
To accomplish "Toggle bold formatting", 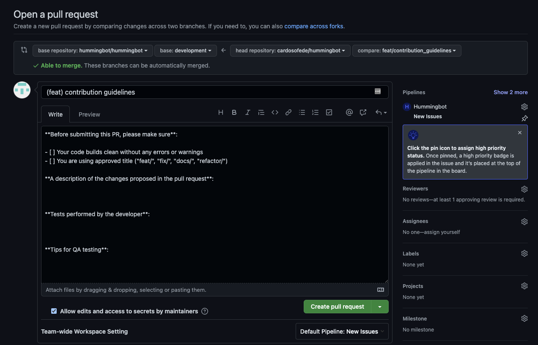I will [234, 112].
